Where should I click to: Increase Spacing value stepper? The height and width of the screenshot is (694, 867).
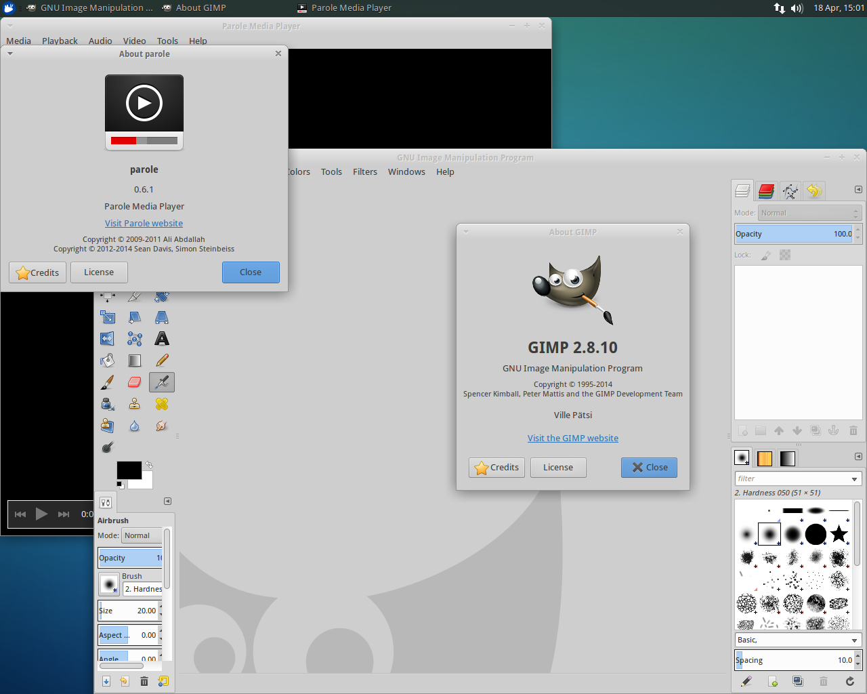(x=858, y=656)
